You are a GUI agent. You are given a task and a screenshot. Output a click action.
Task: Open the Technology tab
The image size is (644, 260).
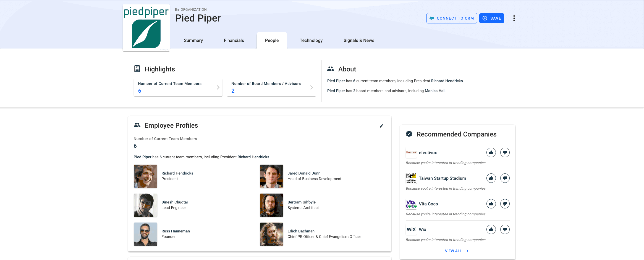coord(311,40)
